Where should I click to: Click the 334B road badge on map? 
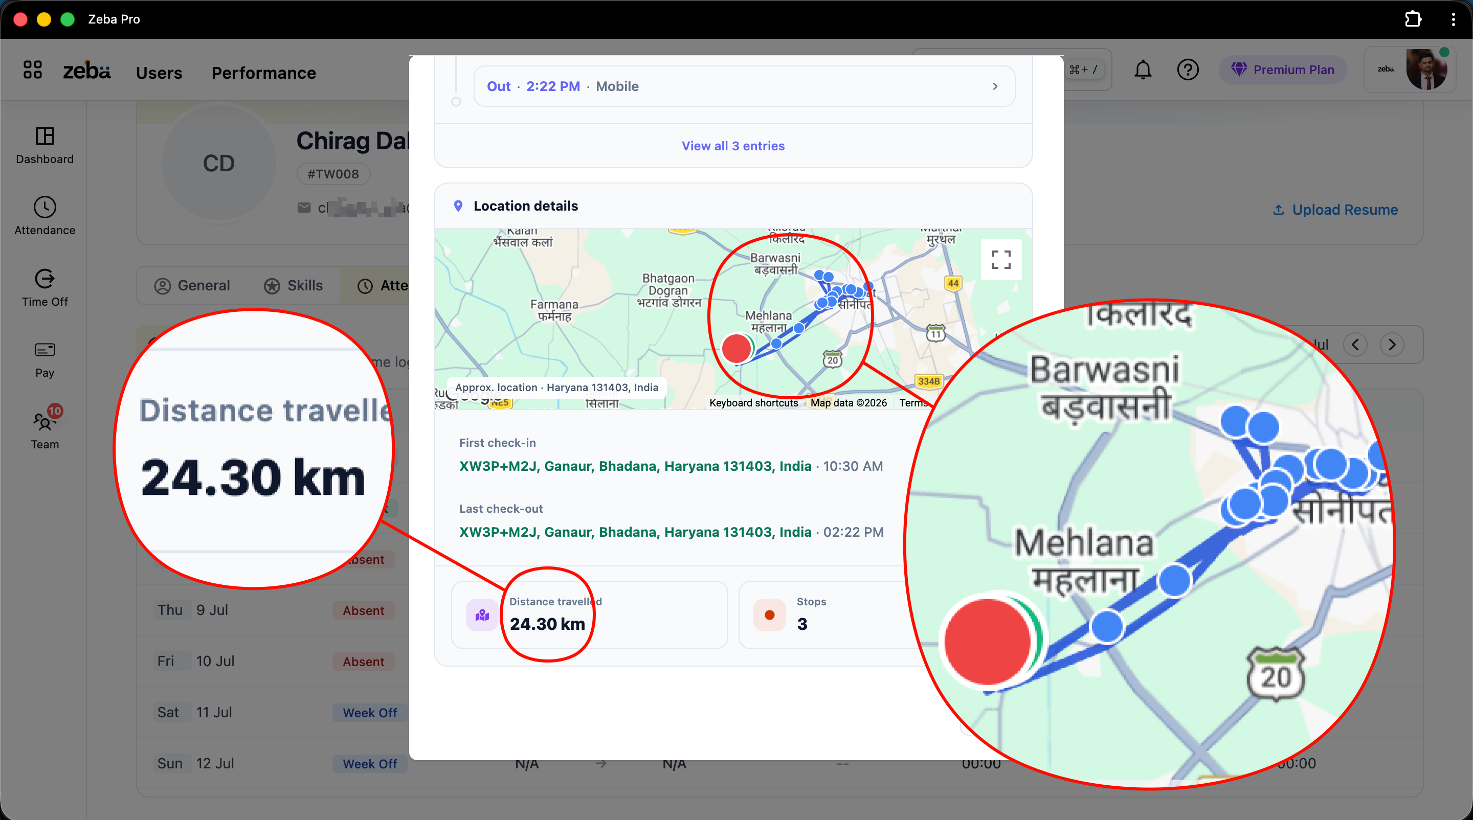929,381
